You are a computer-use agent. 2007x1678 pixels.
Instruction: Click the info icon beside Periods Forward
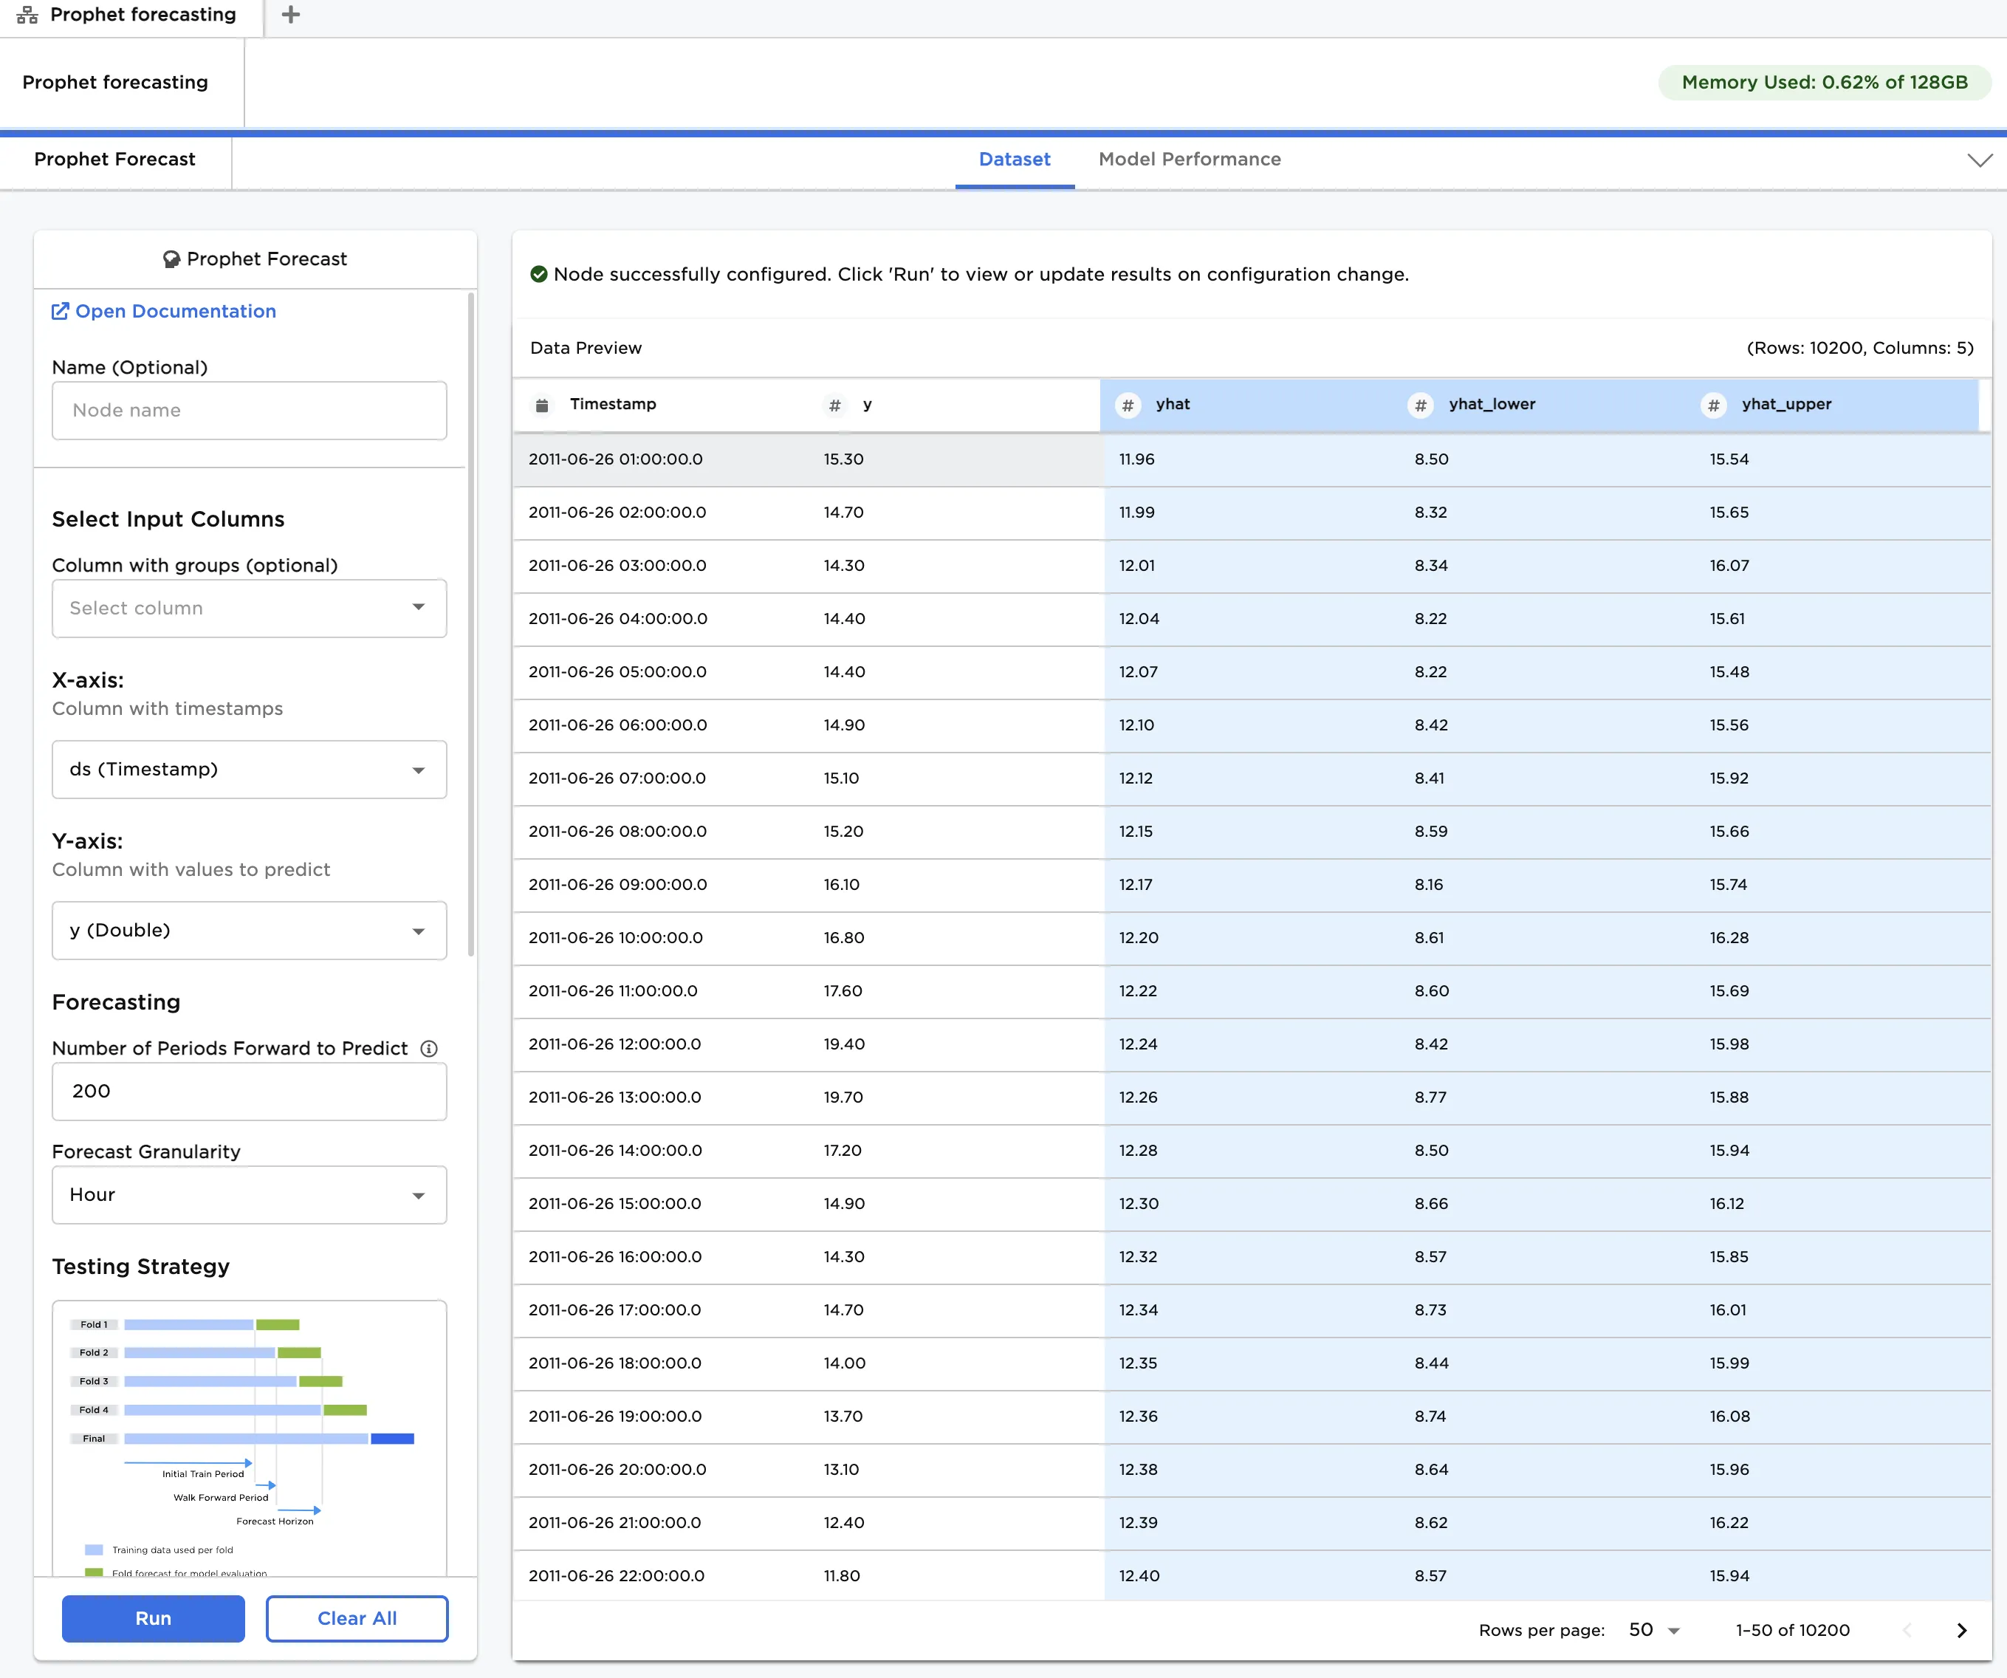[429, 1048]
